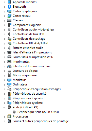
Task: Click the mouse icon for Souris et autres périphériques
Action: click(x=9, y=121)
